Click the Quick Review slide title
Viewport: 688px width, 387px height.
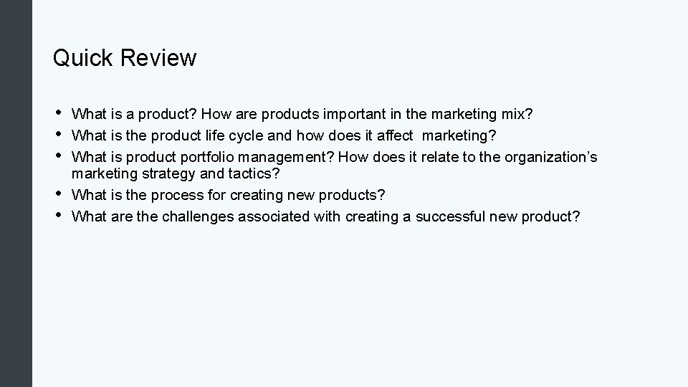tap(125, 58)
